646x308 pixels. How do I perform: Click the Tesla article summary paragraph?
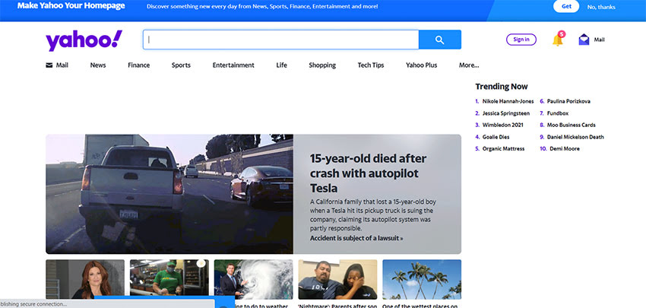373,214
